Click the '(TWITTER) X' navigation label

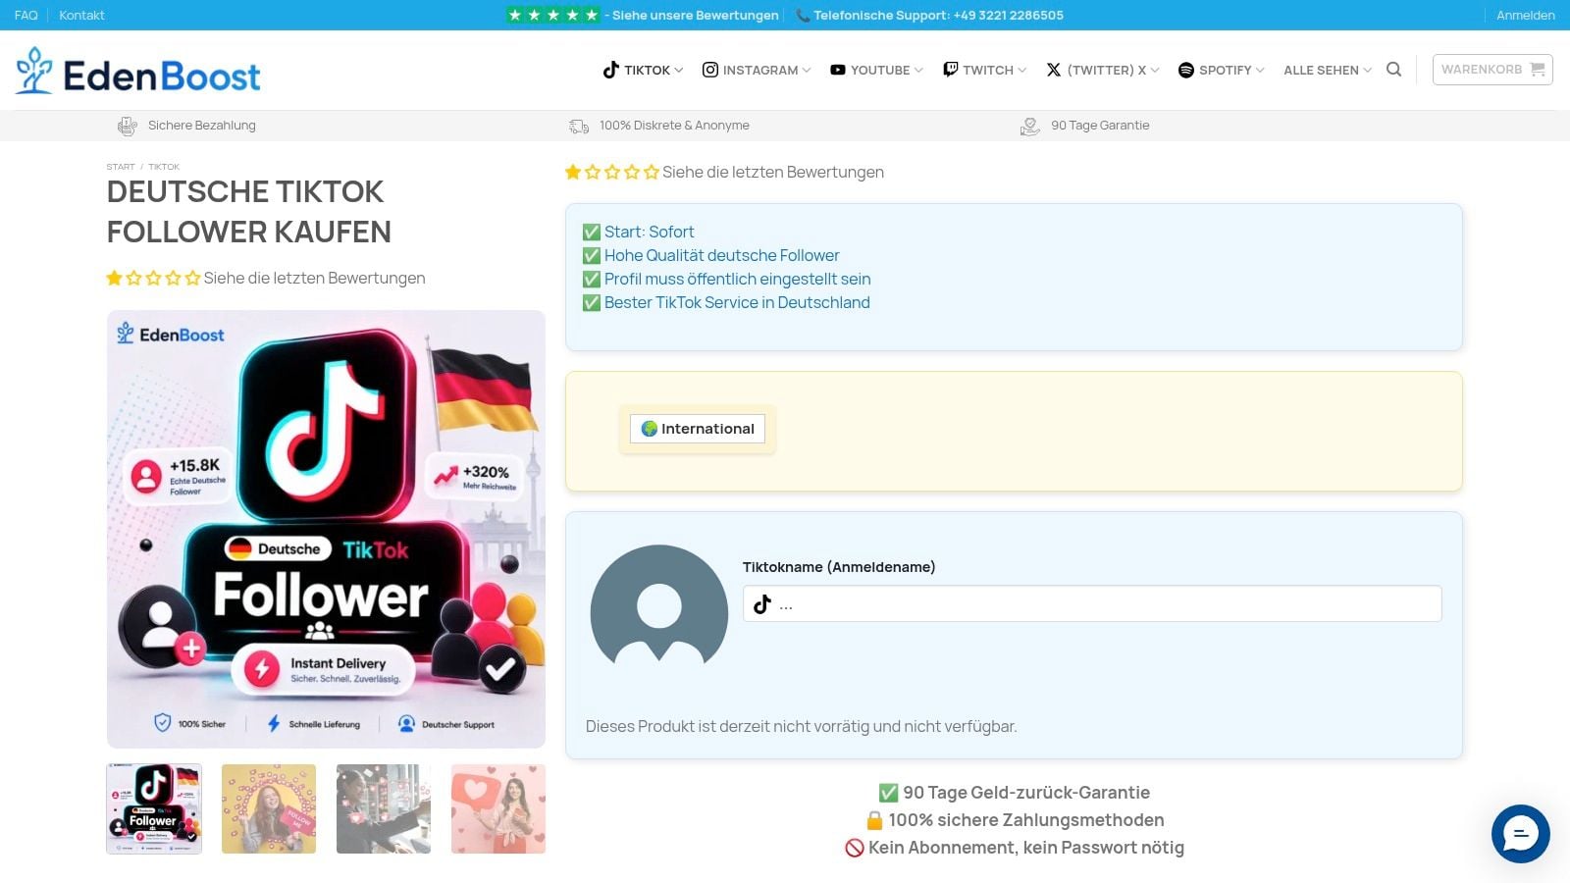click(x=1107, y=70)
